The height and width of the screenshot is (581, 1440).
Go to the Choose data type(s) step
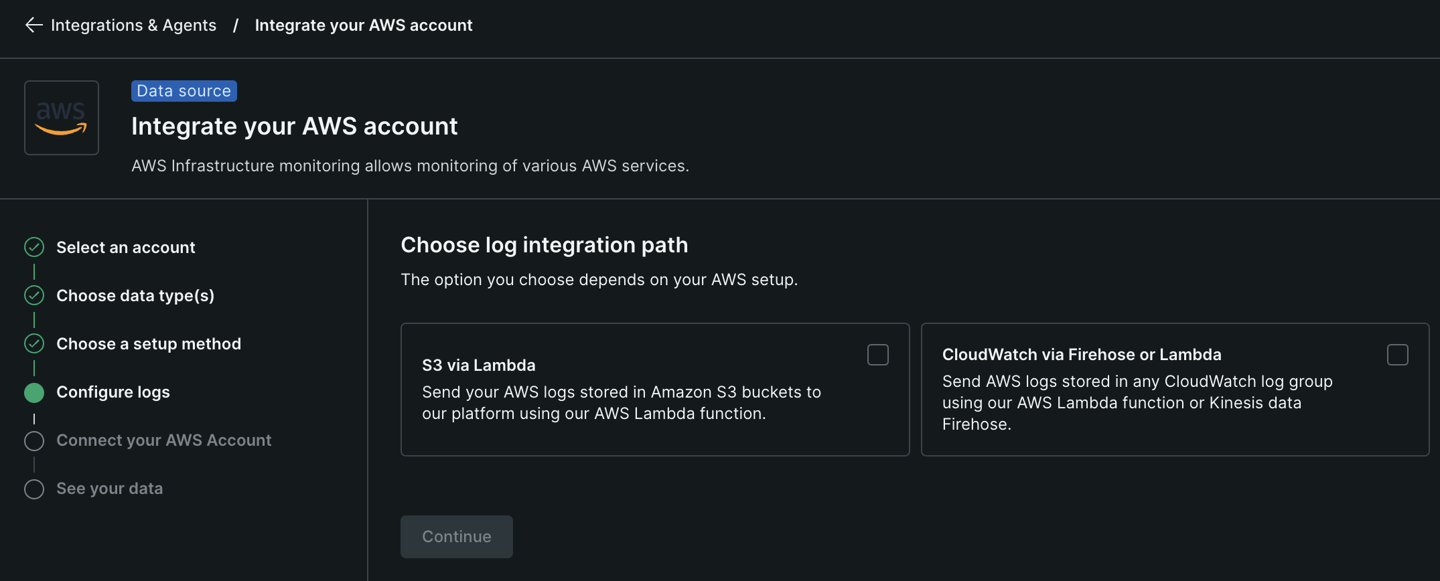coord(135,296)
